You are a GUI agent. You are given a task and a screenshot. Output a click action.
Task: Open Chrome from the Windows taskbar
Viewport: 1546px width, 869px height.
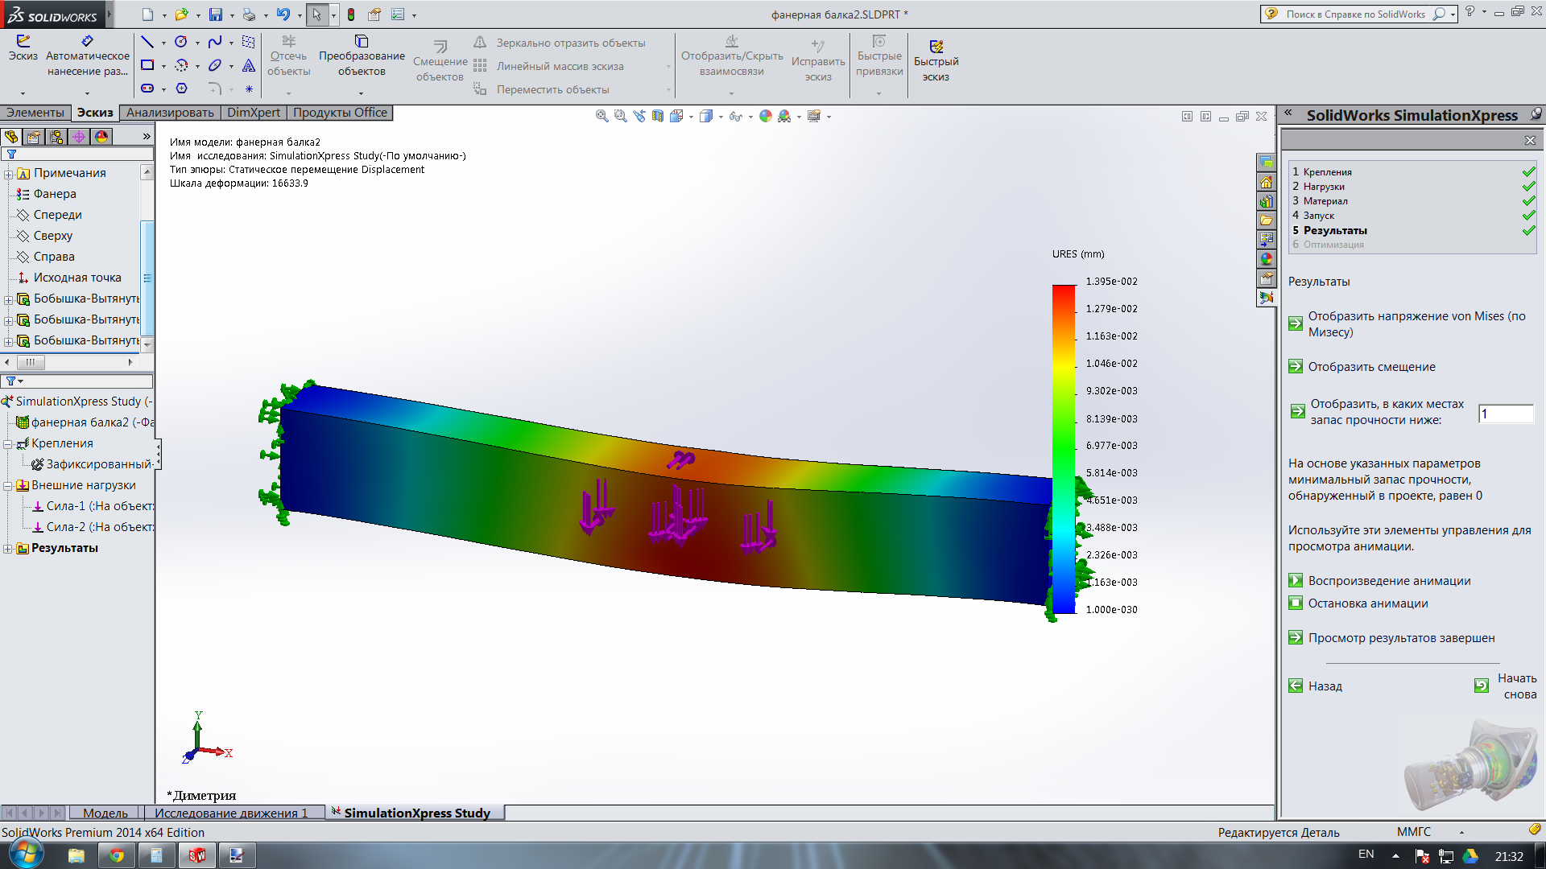pyautogui.click(x=117, y=855)
